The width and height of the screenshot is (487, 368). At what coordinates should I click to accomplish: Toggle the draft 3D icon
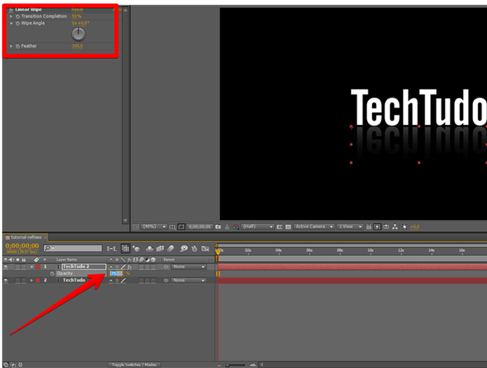click(136, 249)
